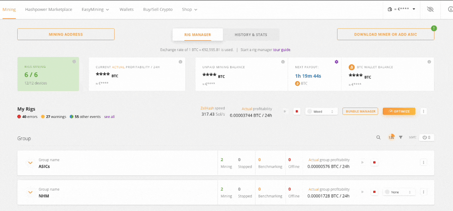Image resolution: width=453 pixels, height=211 pixels.
Task: Open the None power mode dropdown for NHM
Action: (x=399, y=192)
